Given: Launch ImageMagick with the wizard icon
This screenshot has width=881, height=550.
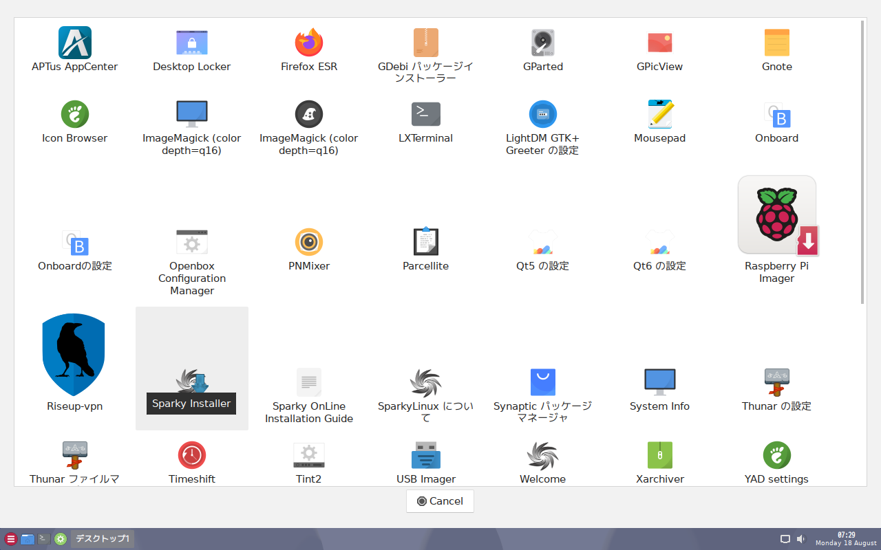Looking at the screenshot, I should pos(309,127).
